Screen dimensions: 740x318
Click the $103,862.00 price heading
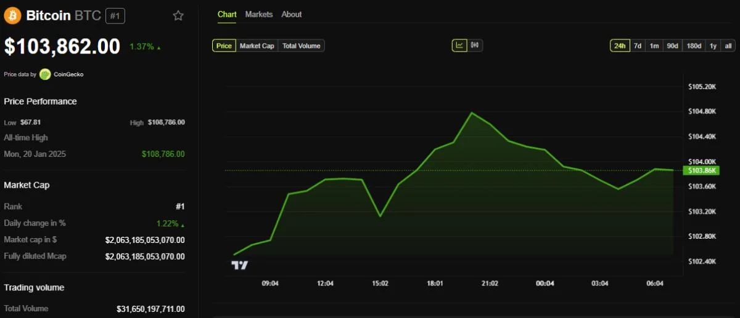pyautogui.click(x=62, y=47)
